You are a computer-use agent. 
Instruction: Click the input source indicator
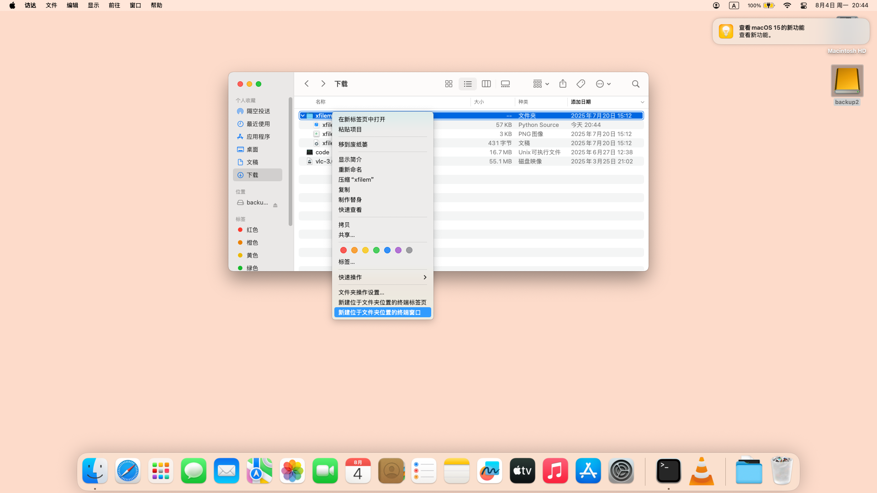[x=734, y=5]
